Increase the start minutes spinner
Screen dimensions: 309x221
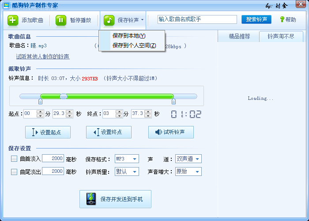coord(40,112)
